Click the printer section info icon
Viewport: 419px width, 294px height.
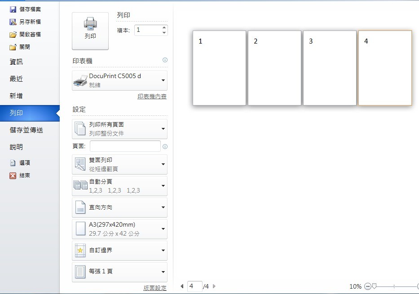(x=165, y=60)
